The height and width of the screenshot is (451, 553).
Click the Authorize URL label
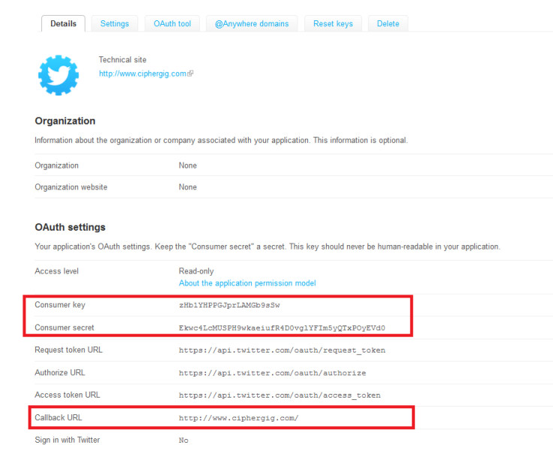tap(59, 372)
